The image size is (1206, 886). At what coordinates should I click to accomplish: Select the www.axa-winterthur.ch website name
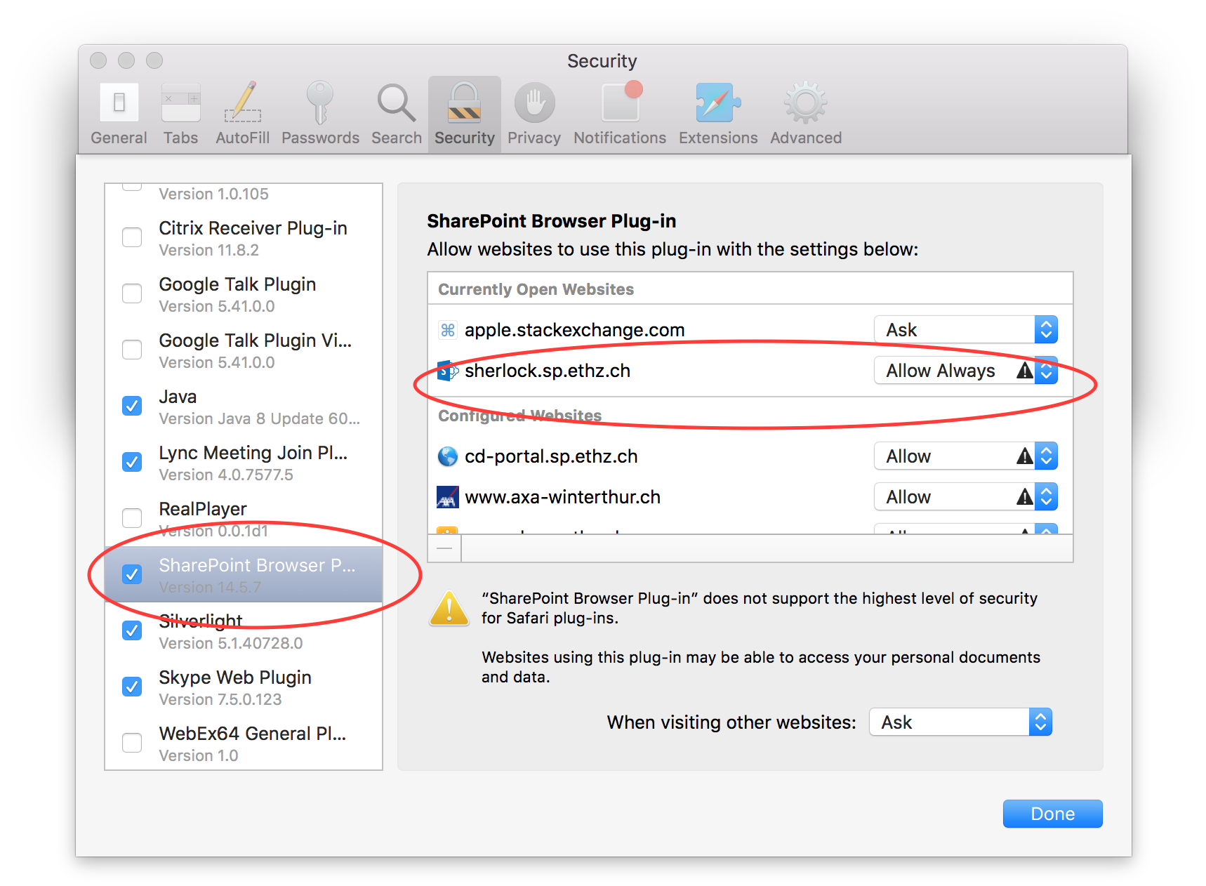coord(562,497)
